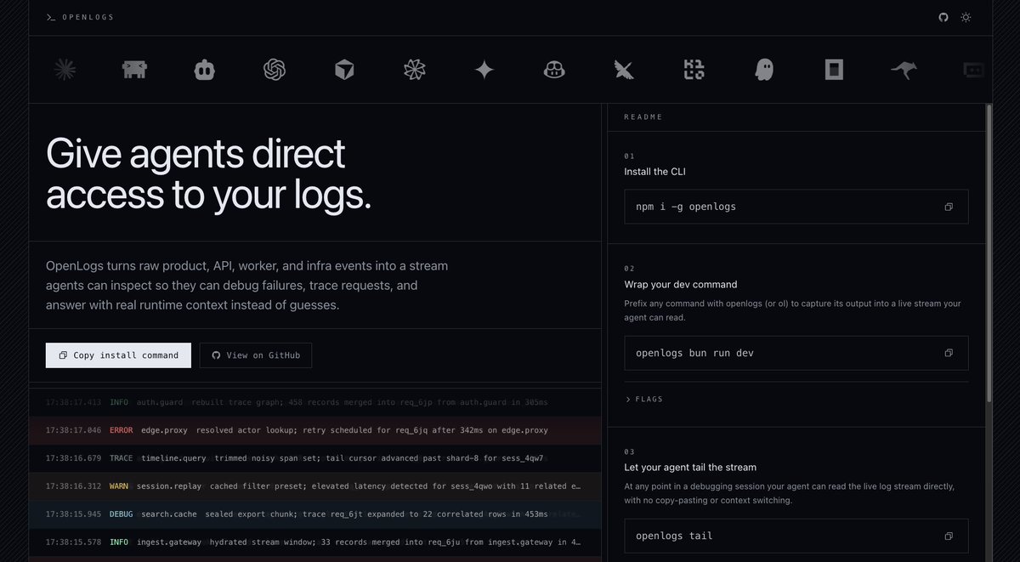Copy the openlogs tail command
1020x562 pixels.
point(949,536)
